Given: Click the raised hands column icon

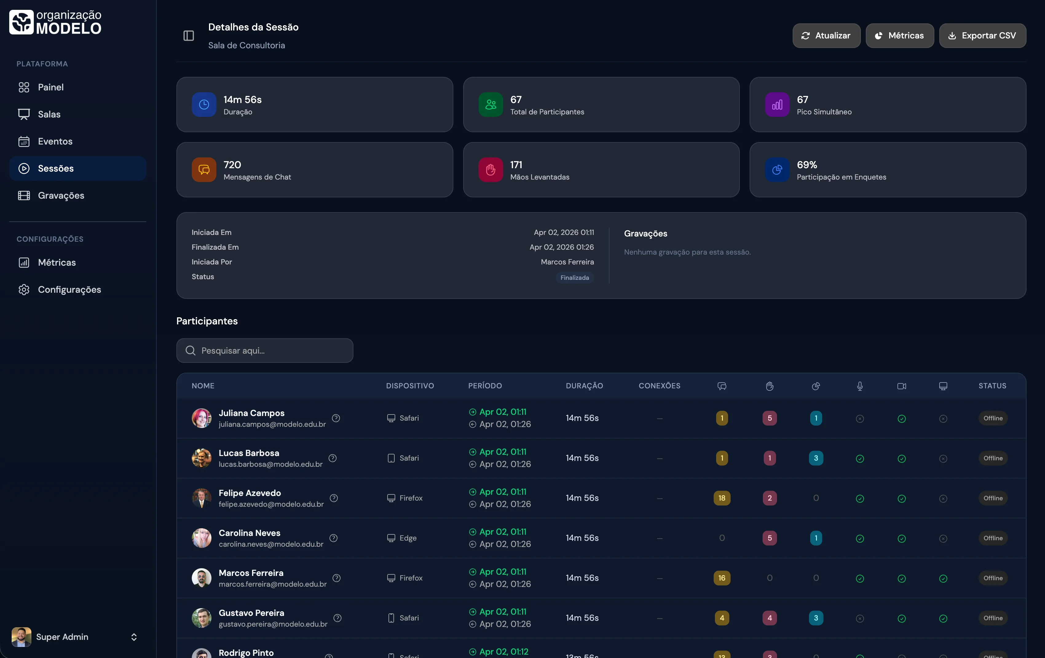Looking at the screenshot, I should [x=769, y=386].
